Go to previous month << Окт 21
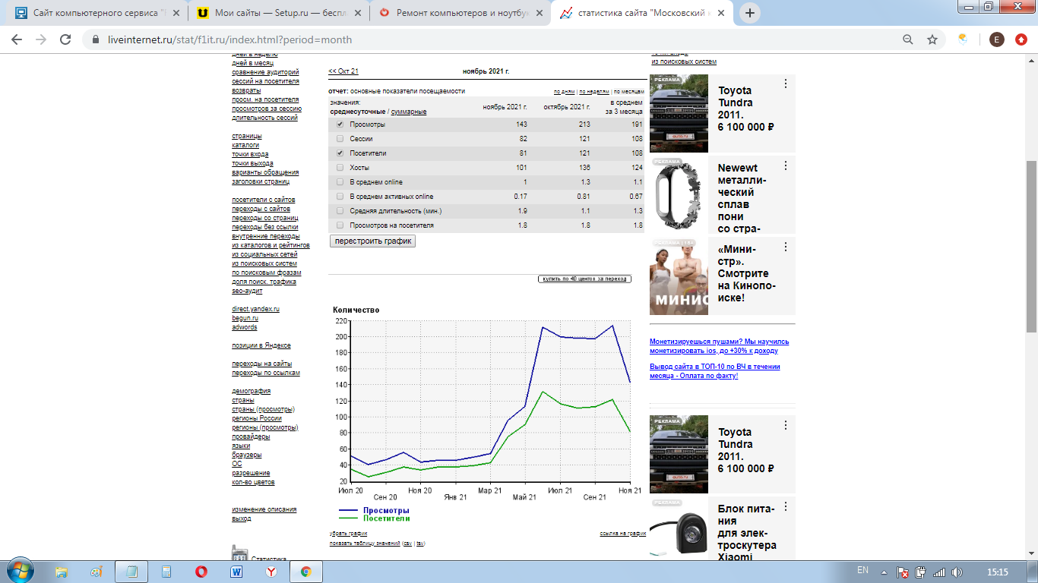The image size is (1038, 583). pos(343,71)
